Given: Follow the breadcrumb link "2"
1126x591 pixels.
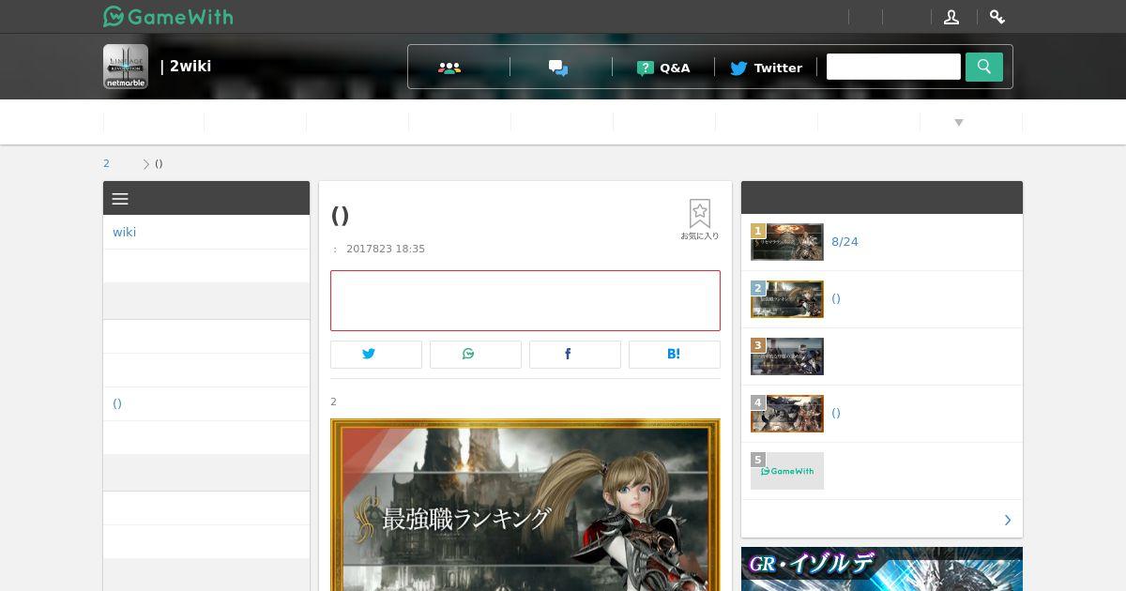Looking at the screenshot, I should [x=106, y=163].
